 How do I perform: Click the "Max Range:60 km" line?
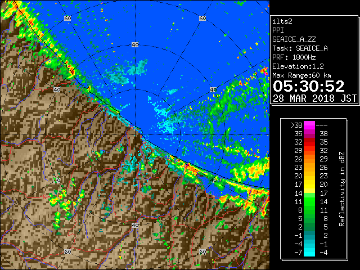pos(301,75)
